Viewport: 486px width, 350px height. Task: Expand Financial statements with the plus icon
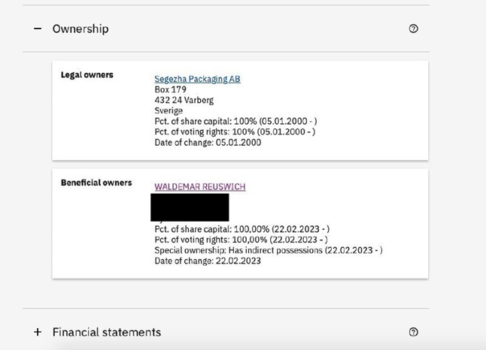click(38, 332)
